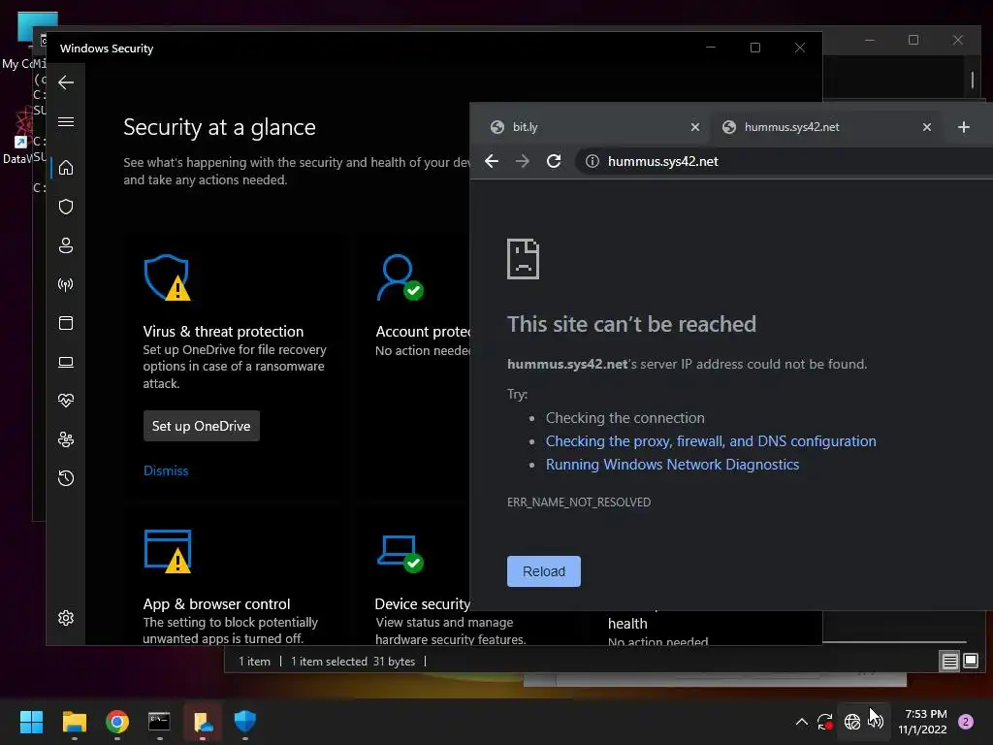Viewport: 993px width, 745px height.
Task: Open Windows Security settings gear
Action: 66,618
